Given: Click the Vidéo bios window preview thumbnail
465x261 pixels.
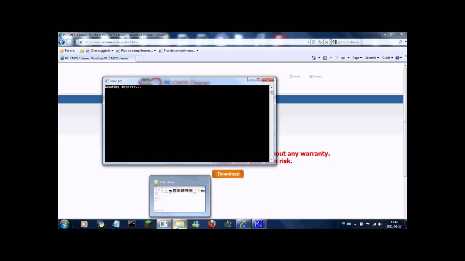Looking at the screenshot, I should pyautogui.click(x=180, y=196).
